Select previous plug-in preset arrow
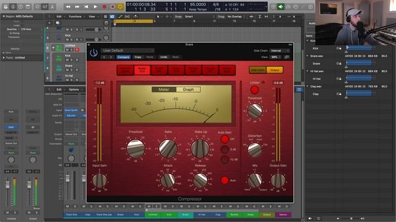The width and height of the screenshot is (396, 222). click(104, 57)
